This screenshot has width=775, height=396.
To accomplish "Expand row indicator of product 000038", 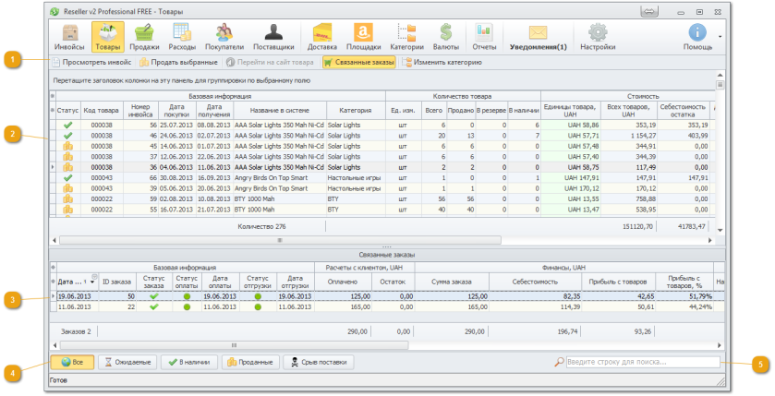I will (52, 167).
